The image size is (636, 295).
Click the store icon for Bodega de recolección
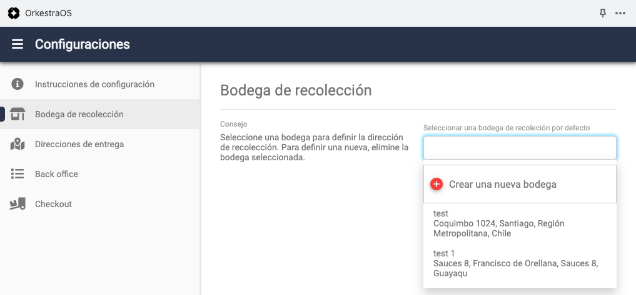(x=18, y=114)
